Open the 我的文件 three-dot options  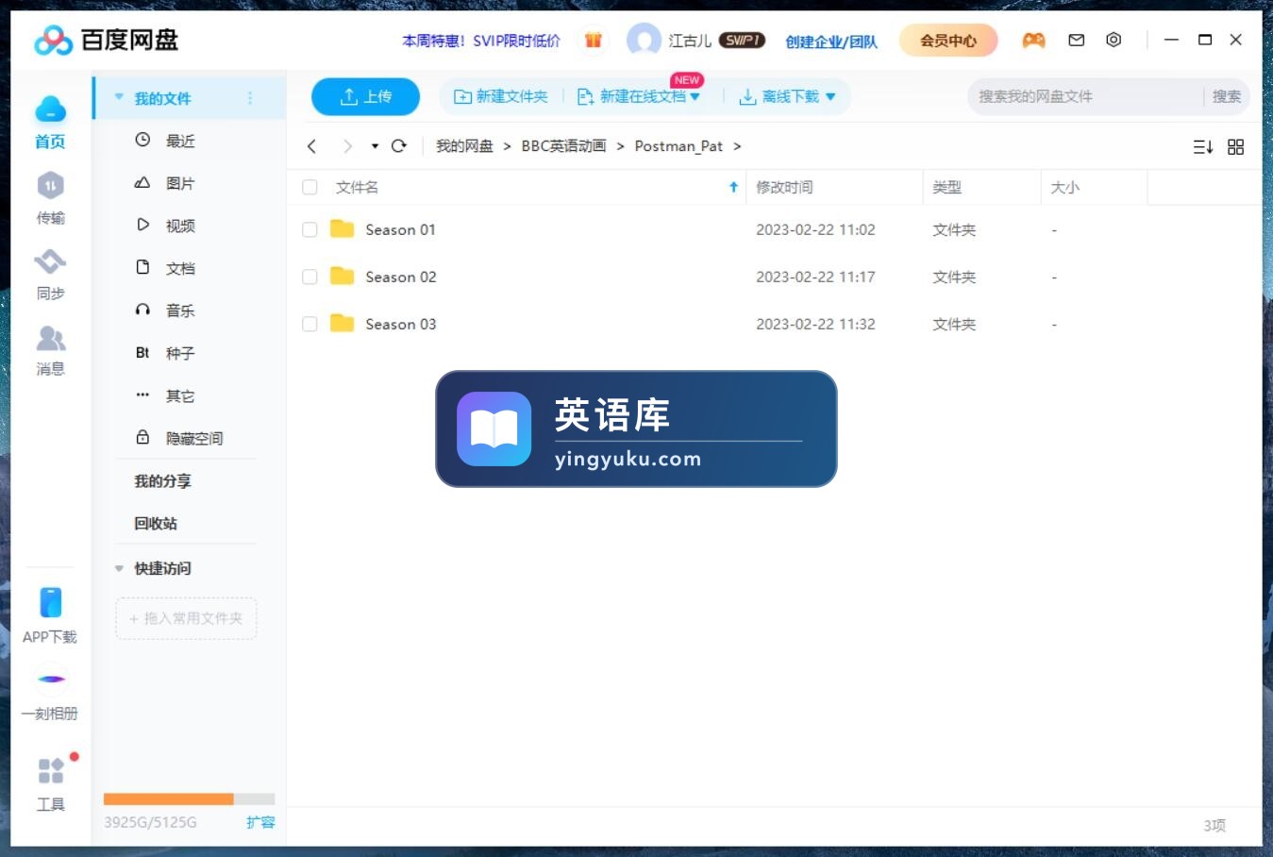(250, 98)
